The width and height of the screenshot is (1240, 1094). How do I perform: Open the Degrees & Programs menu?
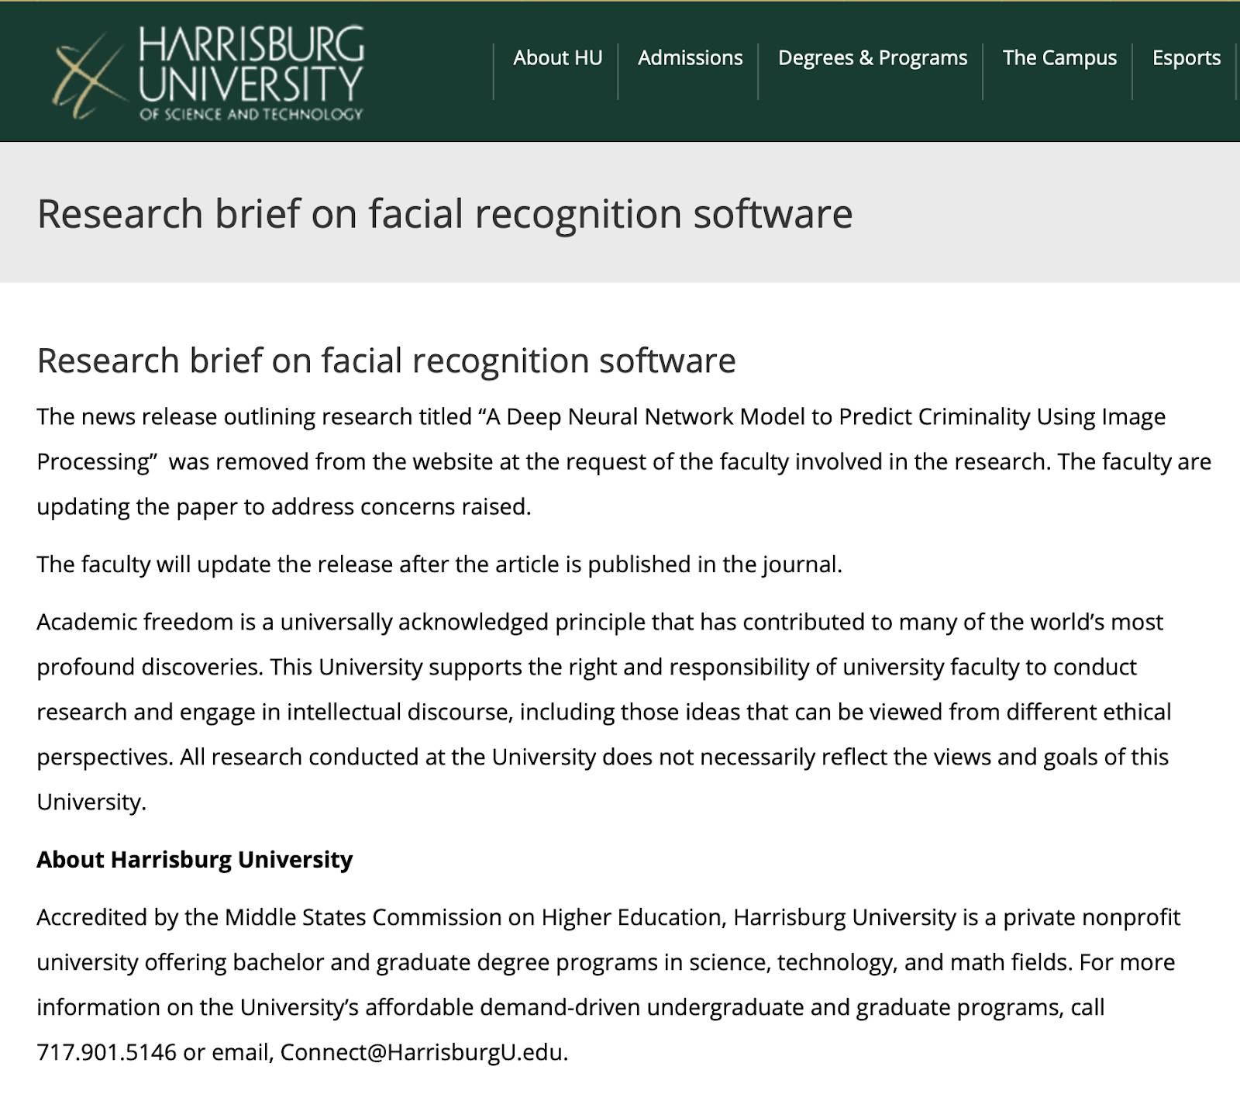(873, 58)
